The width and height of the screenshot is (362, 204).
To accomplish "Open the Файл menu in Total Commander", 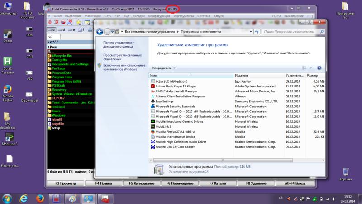I will click(x=57, y=16).
